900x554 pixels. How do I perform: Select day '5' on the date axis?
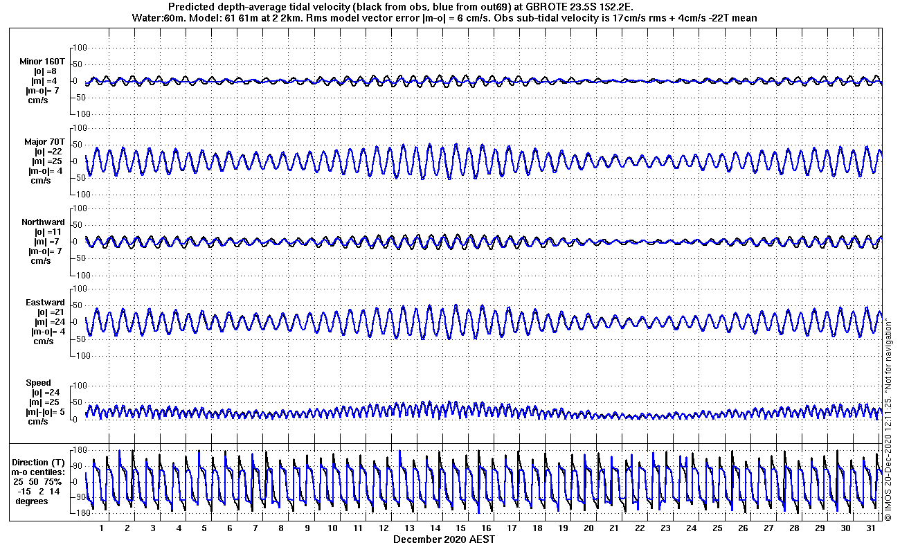tap(204, 528)
